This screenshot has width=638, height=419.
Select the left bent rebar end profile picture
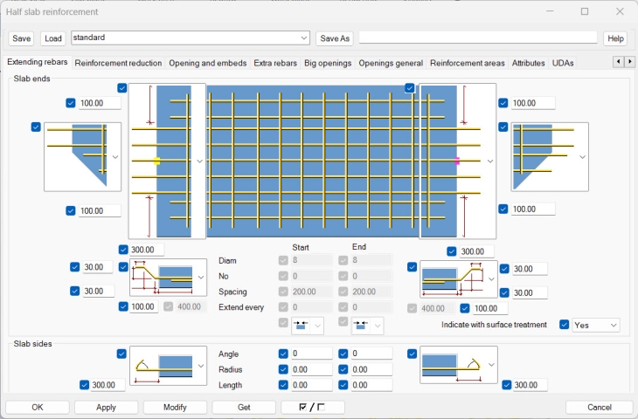pos(168,278)
